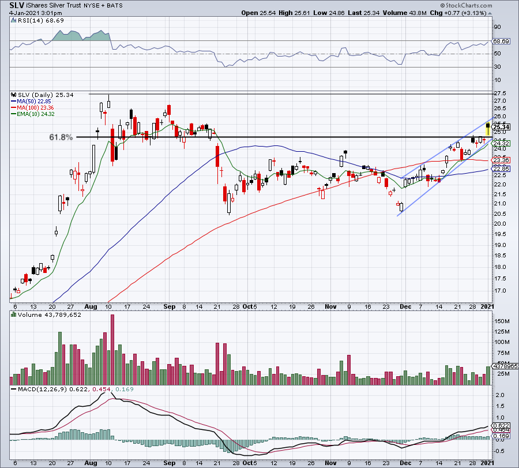Image resolution: width=519 pixels, height=468 pixels.
Task: Click the yellow-highlighted latest candle
Action: point(488,129)
